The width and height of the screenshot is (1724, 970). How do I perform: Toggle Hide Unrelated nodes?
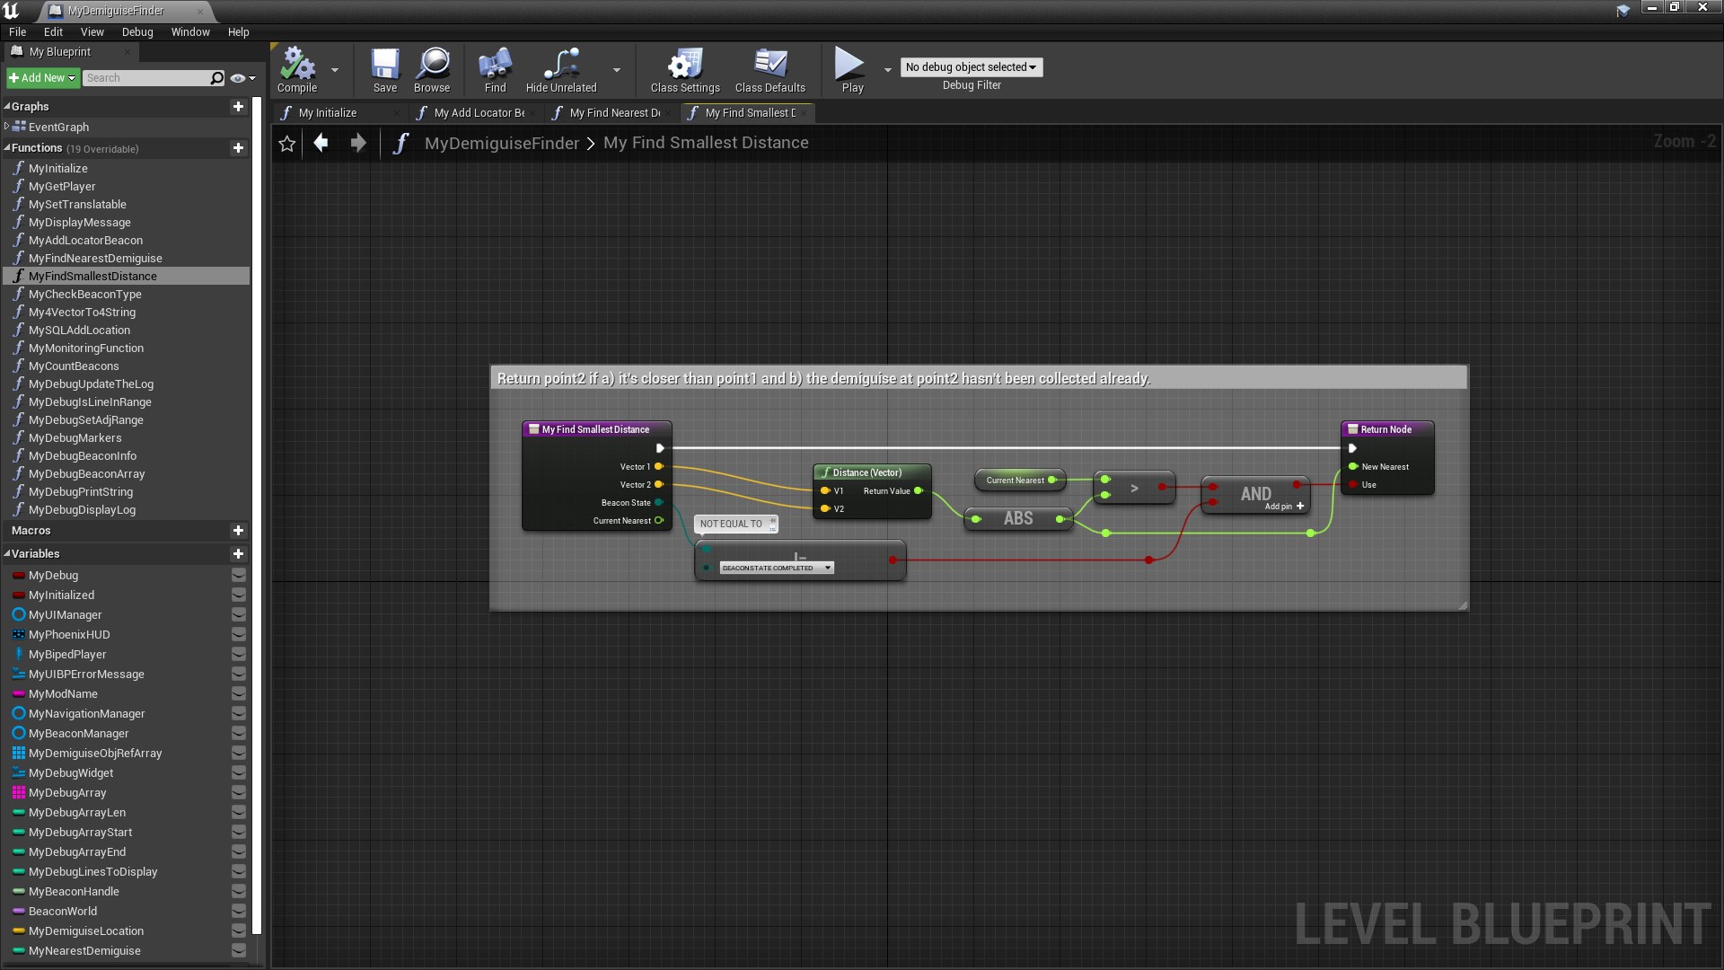pyautogui.click(x=561, y=70)
